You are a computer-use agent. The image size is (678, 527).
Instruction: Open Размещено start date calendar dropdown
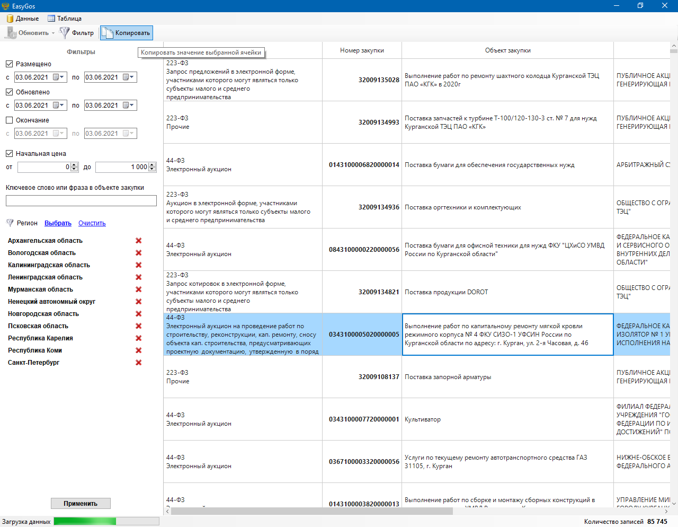(59, 77)
